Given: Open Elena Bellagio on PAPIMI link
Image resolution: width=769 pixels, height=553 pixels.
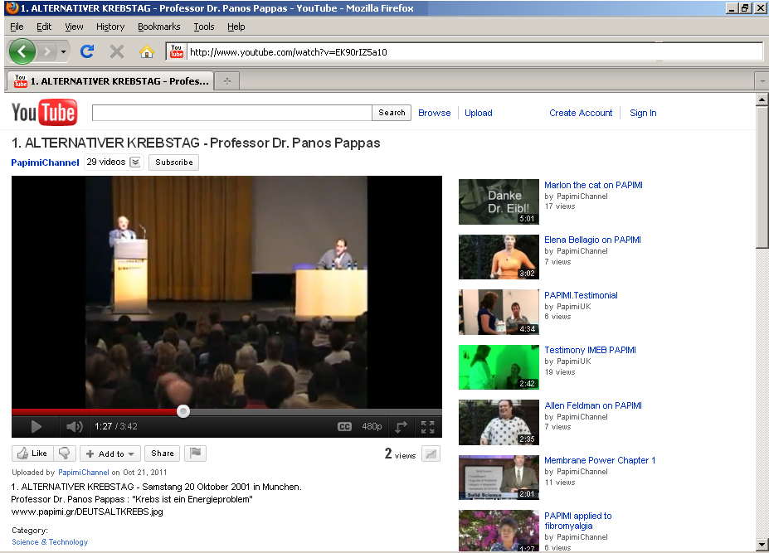Looking at the screenshot, I should pos(592,240).
